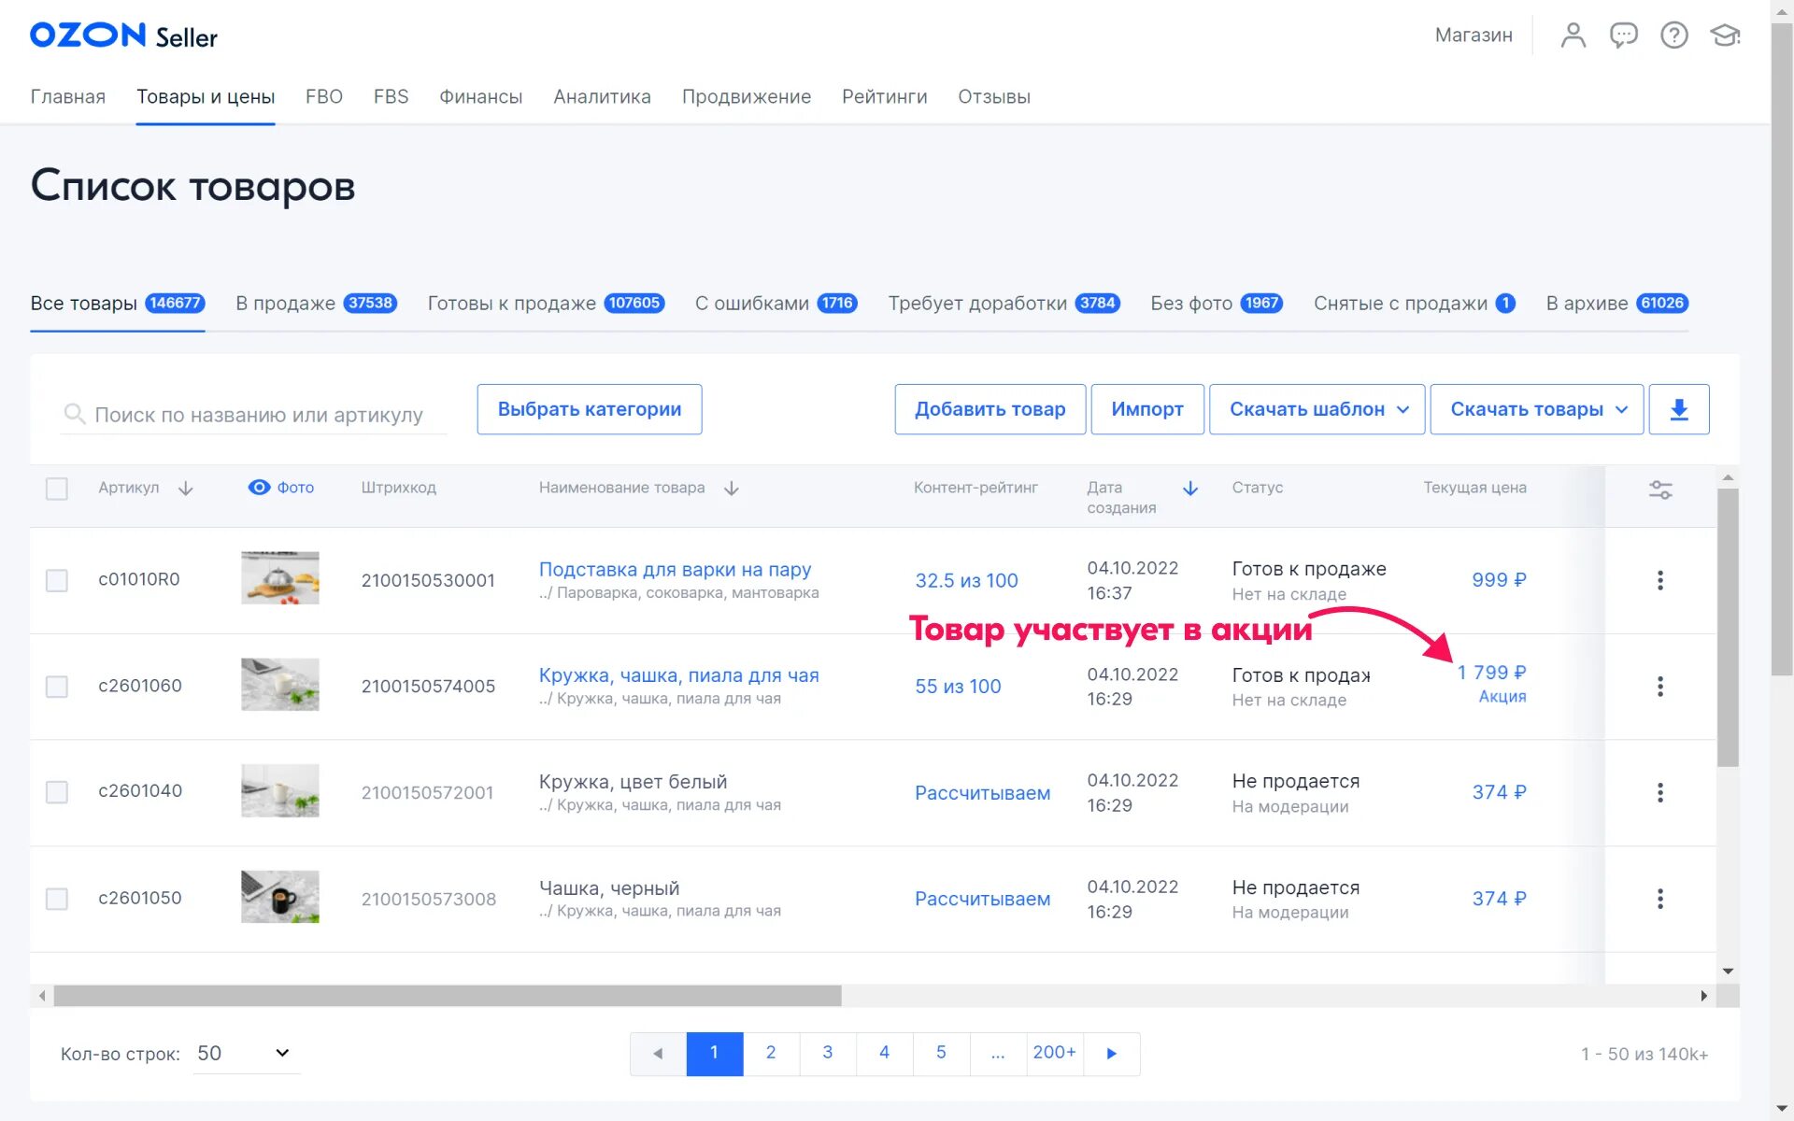1794x1121 pixels.
Task: Check the c2601050 product checkbox
Action: click(x=57, y=899)
